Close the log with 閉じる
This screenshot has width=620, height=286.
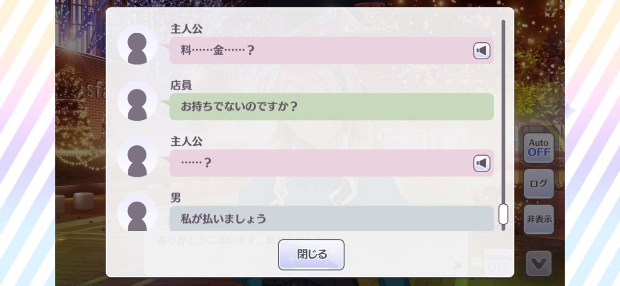(x=311, y=255)
